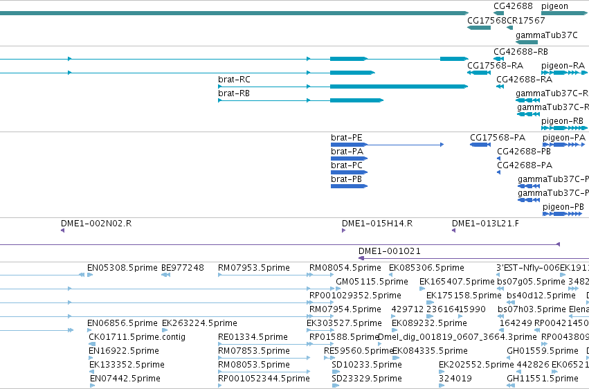589x389 pixels.
Task: Click the brat-RB transcript label
Action: [234, 93]
